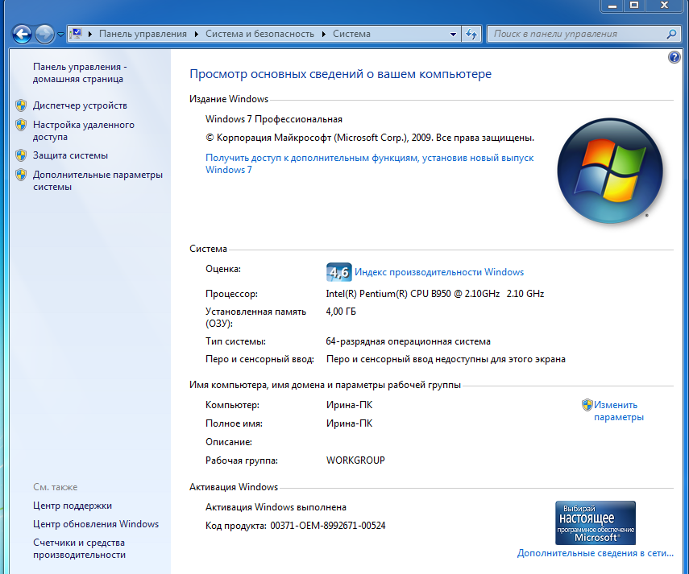Minimize the System window
This screenshot has width=689, height=574.
point(612,6)
